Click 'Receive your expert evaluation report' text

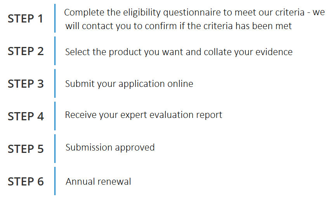[x=144, y=115]
